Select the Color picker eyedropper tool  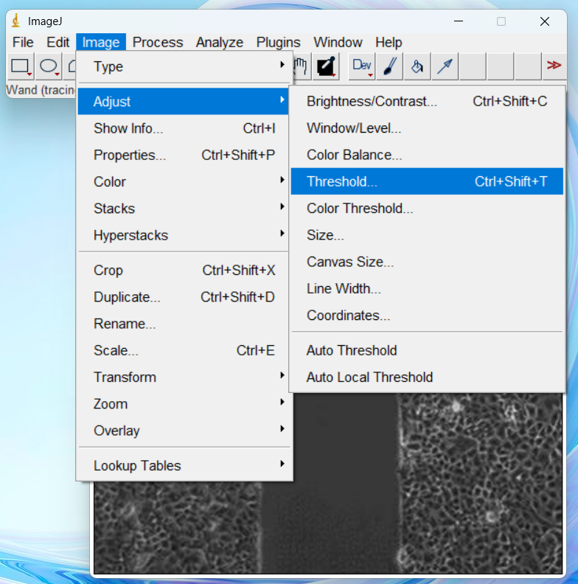326,66
